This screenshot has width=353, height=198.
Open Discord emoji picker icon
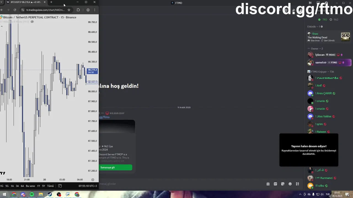[x=290, y=184]
